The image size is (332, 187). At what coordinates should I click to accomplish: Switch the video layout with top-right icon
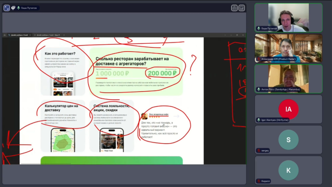[242, 8]
